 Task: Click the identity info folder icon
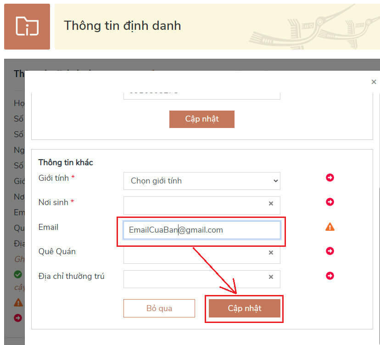tap(27, 27)
